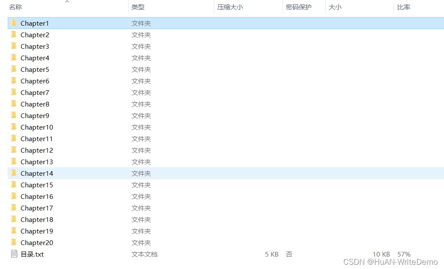Select the Chapter7 folder name

coord(35,93)
